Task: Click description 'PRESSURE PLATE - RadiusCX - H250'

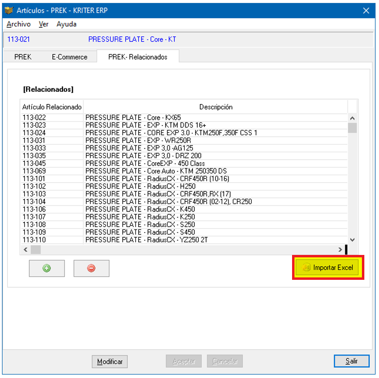Action: point(141,187)
